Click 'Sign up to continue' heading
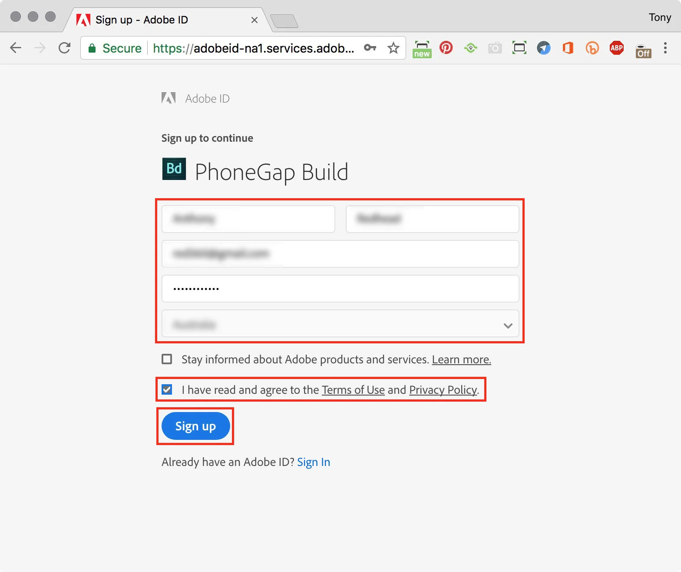This screenshot has width=681, height=572. 207,138
